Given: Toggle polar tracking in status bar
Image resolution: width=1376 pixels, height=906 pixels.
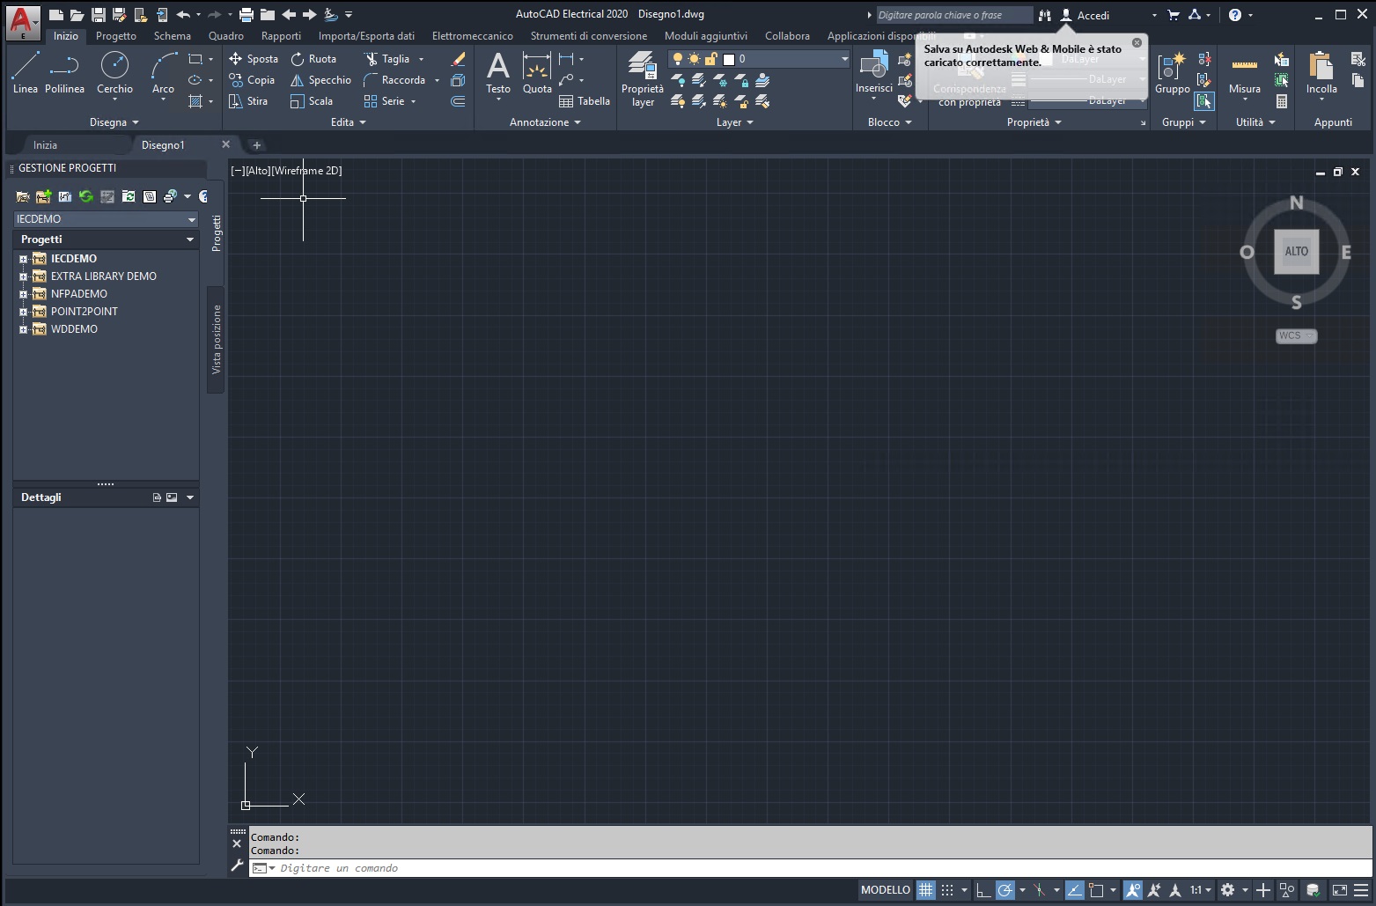Looking at the screenshot, I should pos(1004,890).
